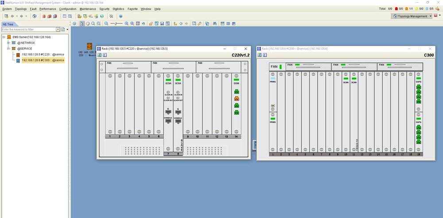
Task: Click the refresh icon in C220 rack window
Action: coord(100,55)
